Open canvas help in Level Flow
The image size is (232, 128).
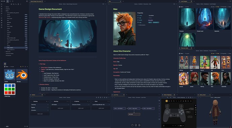tap(159, 119)
